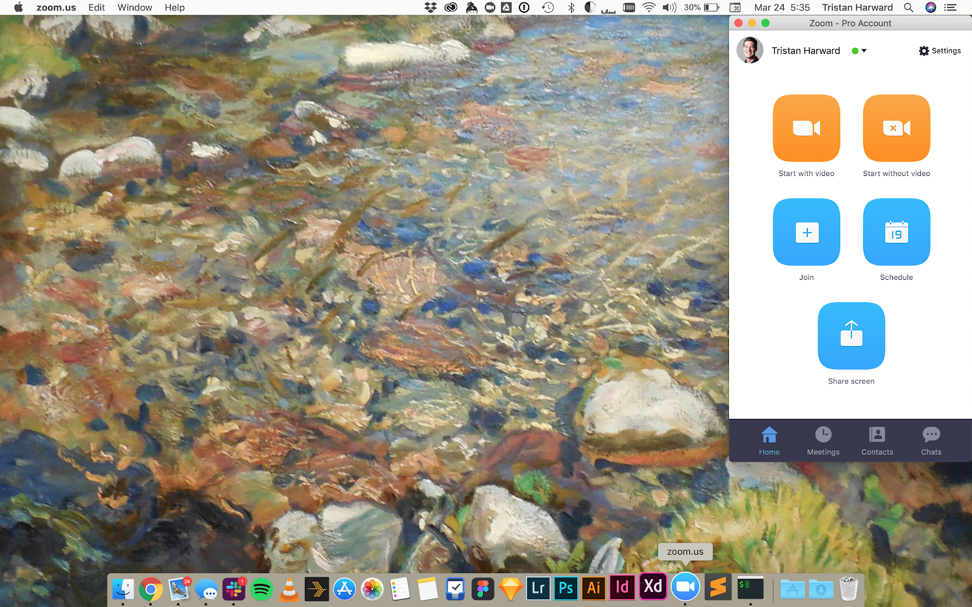
Task: Open the zoom.us application menu
Action: [x=56, y=7]
